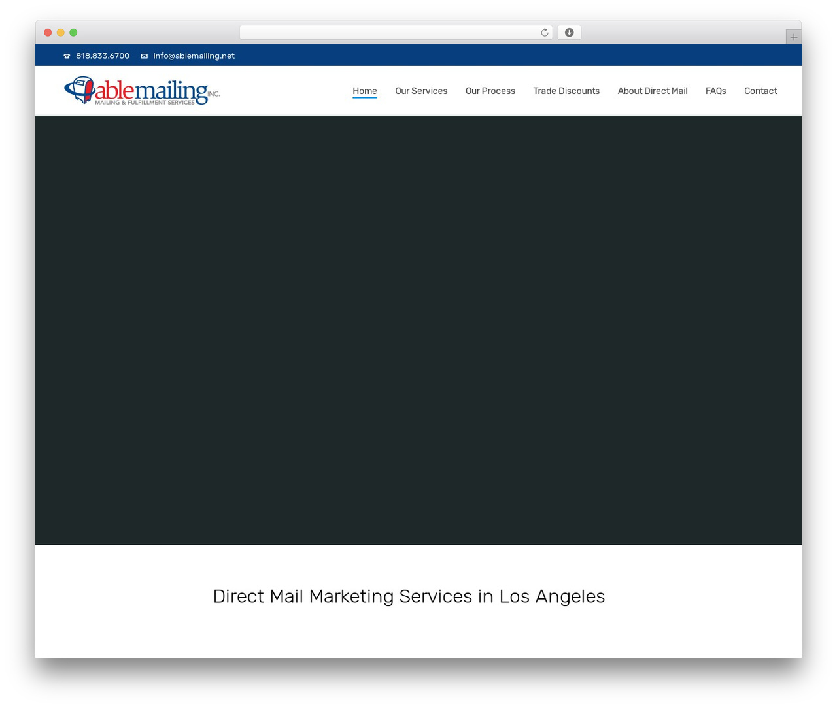837x708 pixels.
Task: Open the Contact page
Action: click(760, 91)
